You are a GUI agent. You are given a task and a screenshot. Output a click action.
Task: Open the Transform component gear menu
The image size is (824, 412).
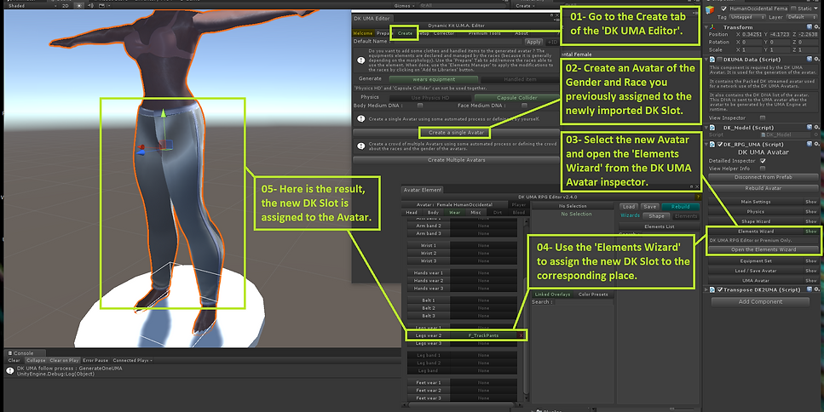coord(816,27)
